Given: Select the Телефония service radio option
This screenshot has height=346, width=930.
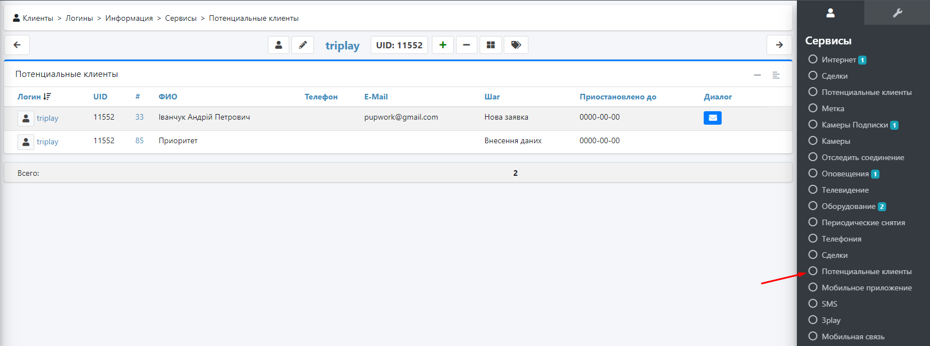Looking at the screenshot, I should click(x=813, y=239).
